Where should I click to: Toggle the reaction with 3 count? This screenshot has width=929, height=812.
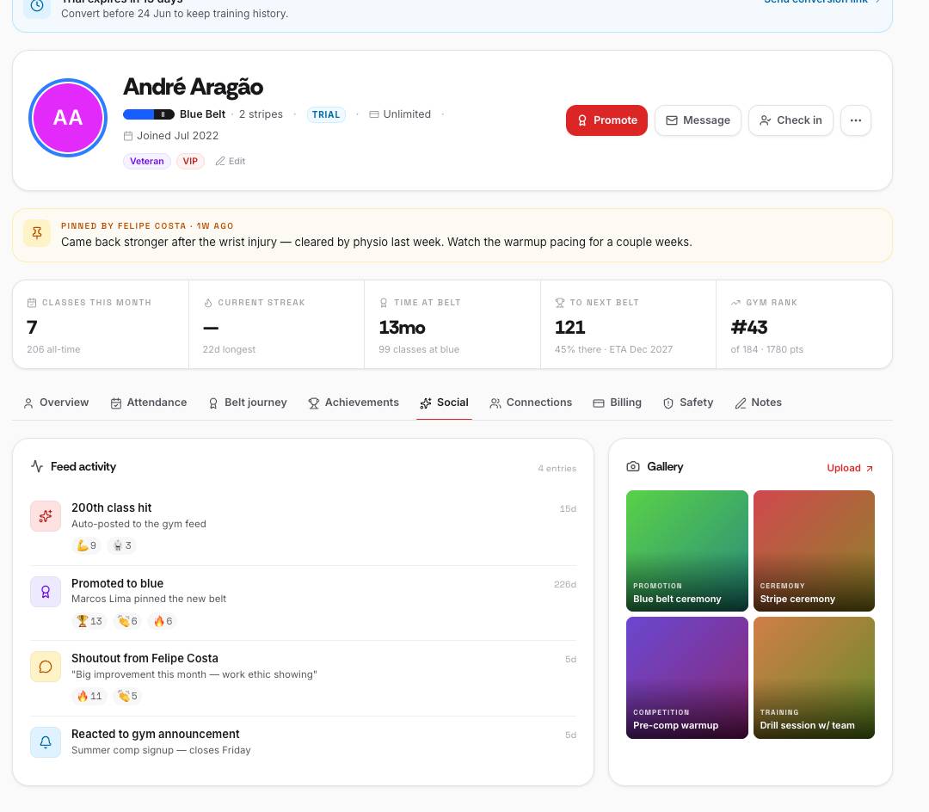click(x=122, y=545)
